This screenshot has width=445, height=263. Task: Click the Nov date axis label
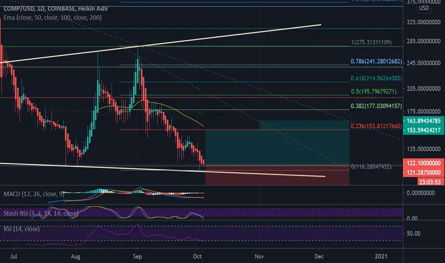[259, 256]
